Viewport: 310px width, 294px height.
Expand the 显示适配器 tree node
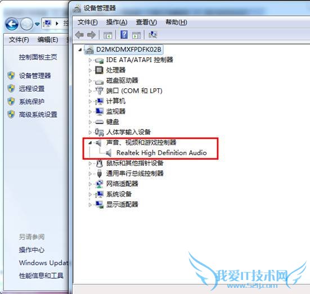coord(90,205)
